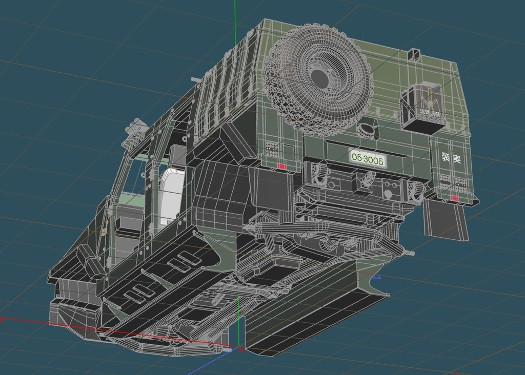Select the boxy jerry-can holder beside spare tire
The height and width of the screenshot is (375, 525).
423,107
